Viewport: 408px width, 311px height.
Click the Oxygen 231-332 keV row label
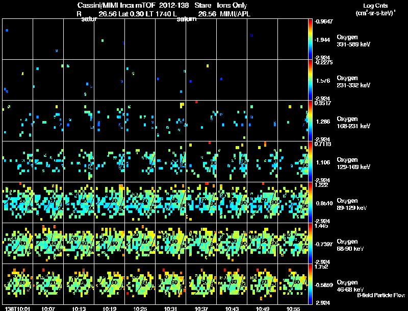click(x=353, y=82)
